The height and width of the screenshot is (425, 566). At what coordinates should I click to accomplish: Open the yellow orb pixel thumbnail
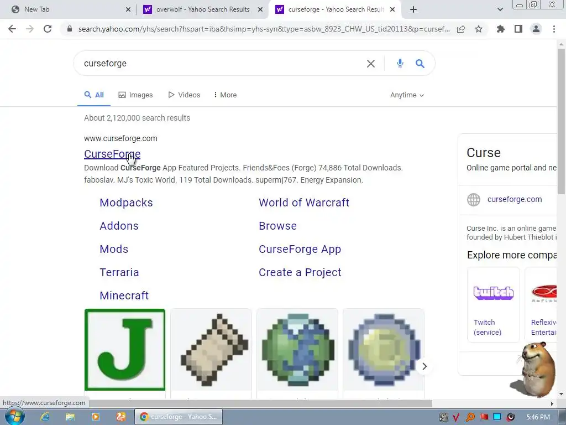(384, 350)
